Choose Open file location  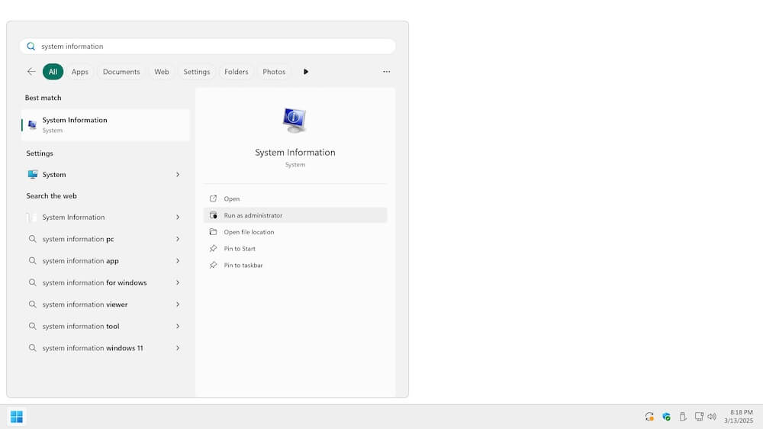coord(295,232)
